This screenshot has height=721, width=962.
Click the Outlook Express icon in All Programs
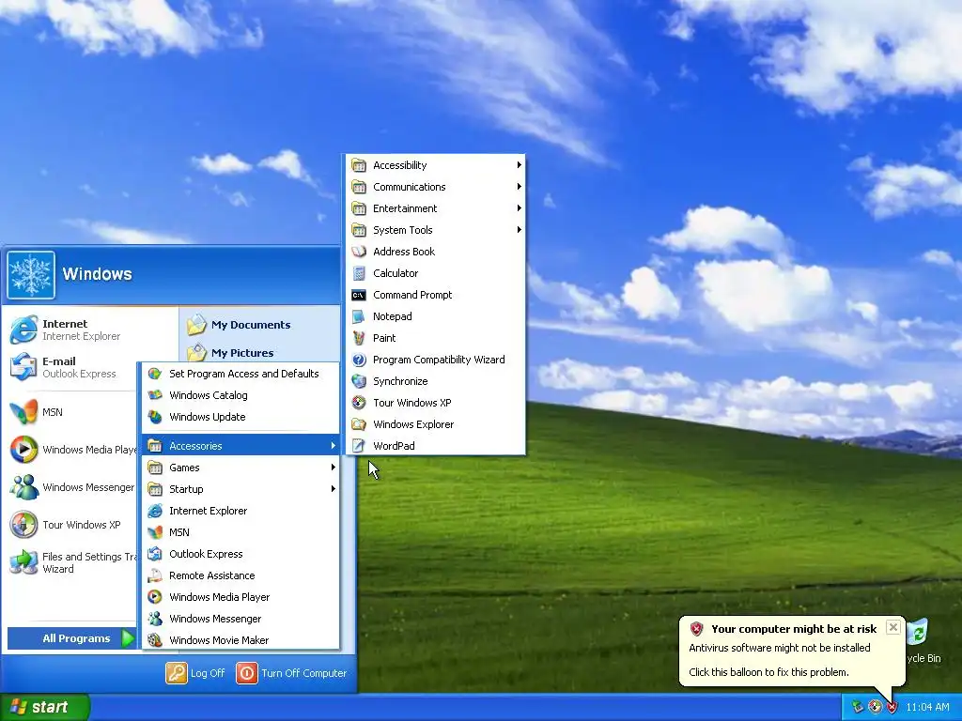click(x=155, y=554)
